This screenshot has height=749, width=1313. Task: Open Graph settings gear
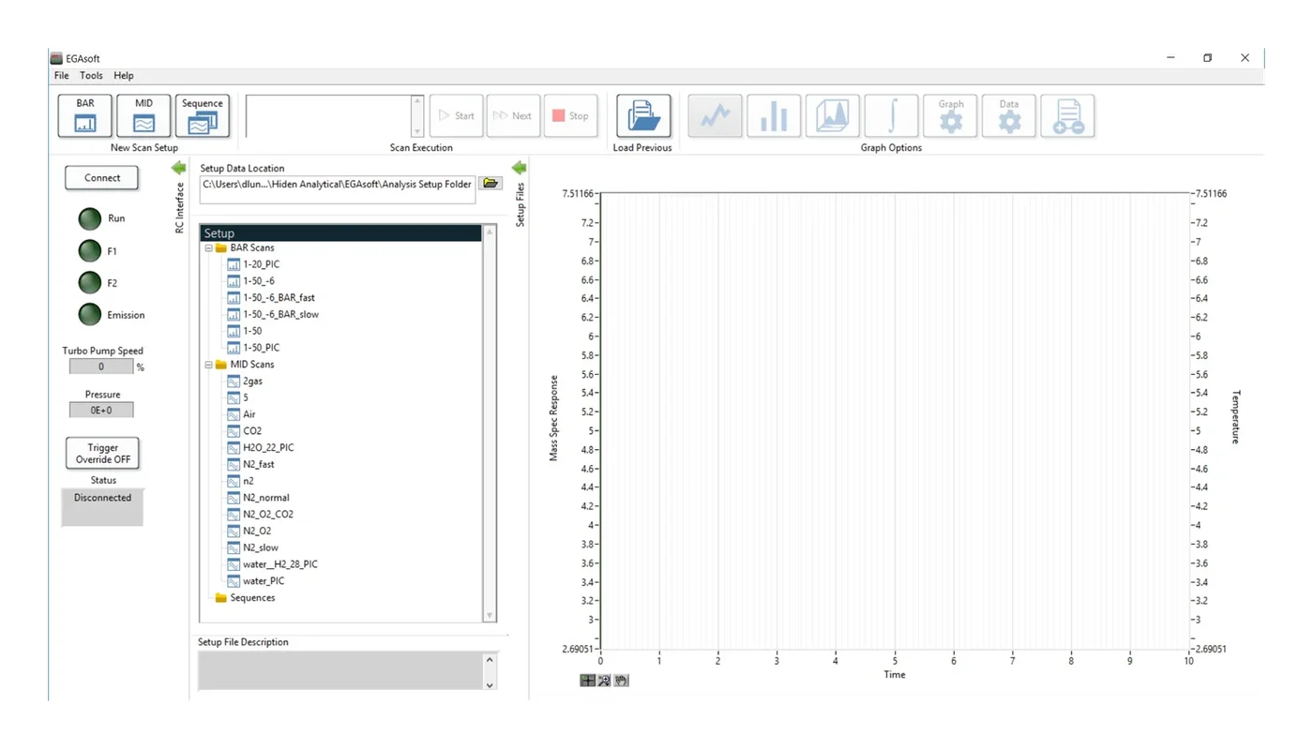(950, 116)
